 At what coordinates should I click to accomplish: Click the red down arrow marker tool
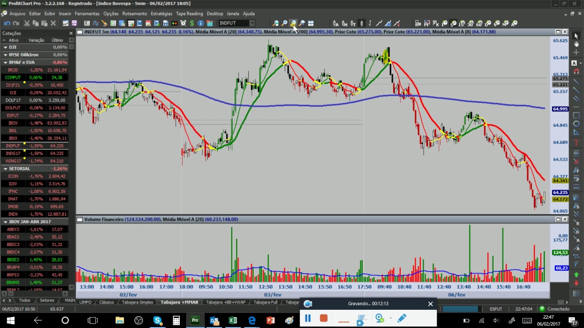point(576,283)
